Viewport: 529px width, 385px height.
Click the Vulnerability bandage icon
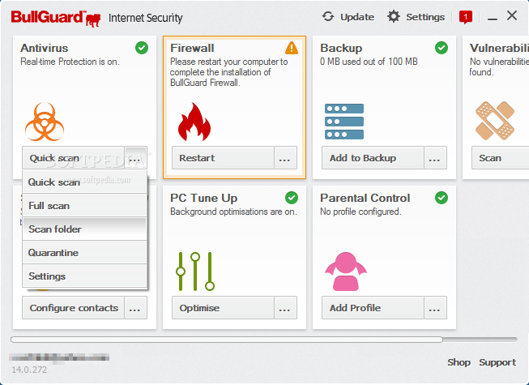[x=495, y=121]
